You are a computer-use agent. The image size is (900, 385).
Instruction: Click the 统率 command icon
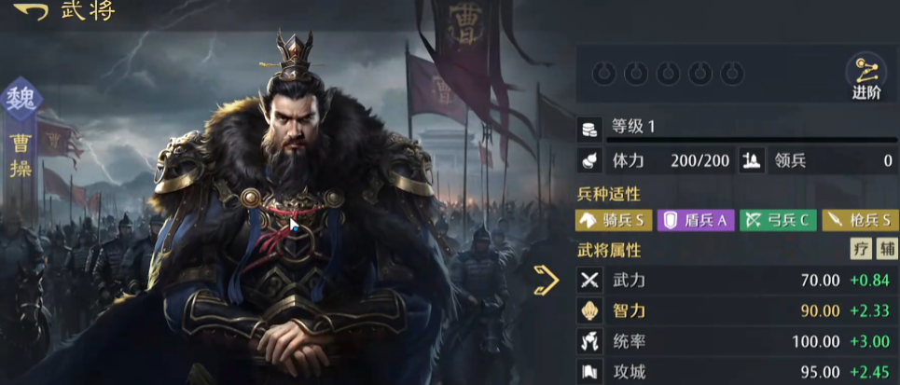coord(590,342)
